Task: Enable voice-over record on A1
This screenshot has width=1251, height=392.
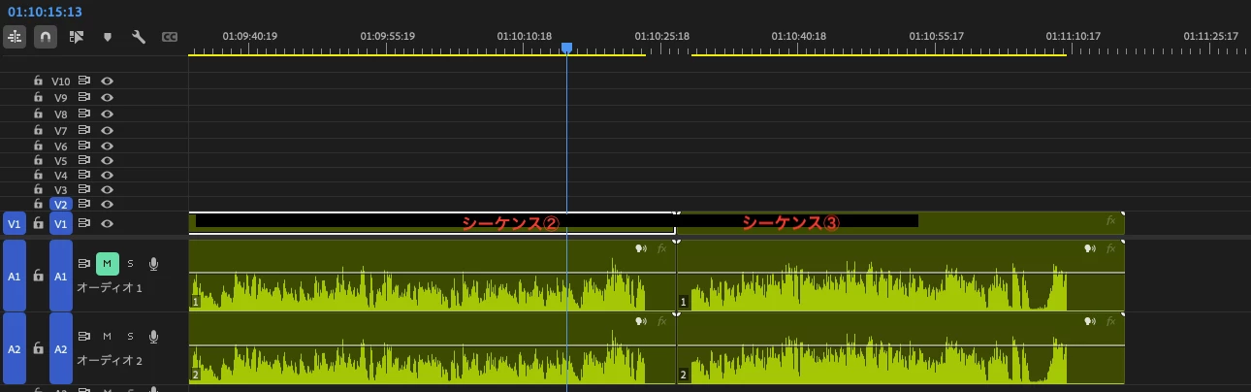Action: [153, 264]
